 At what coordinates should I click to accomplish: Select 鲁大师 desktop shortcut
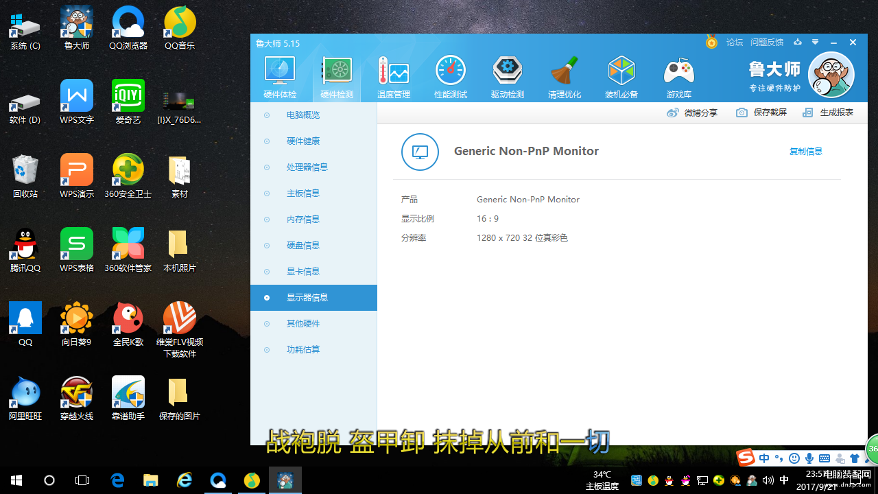[x=77, y=29]
